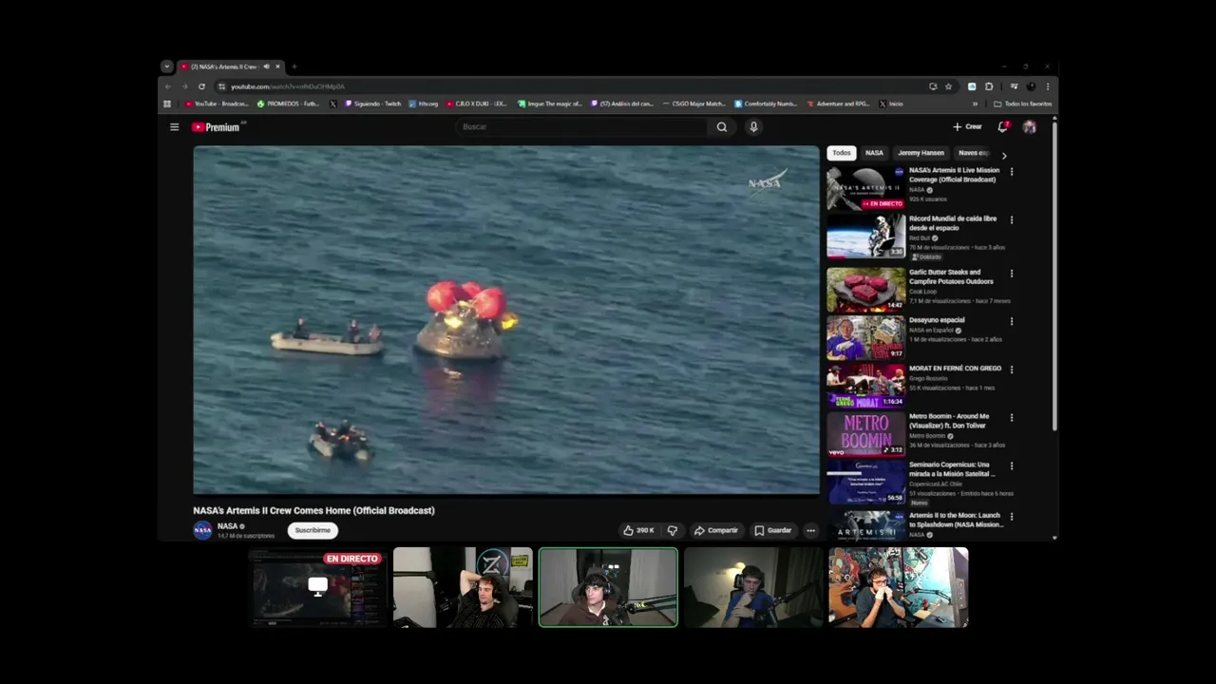Open Récord Mundial de caída libre thumbnail
This screenshot has width=1216, height=684.
[x=865, y=237]
